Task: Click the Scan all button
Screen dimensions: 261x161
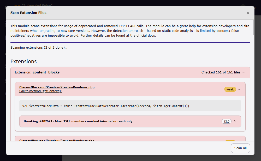Action: tap(240, 148)
